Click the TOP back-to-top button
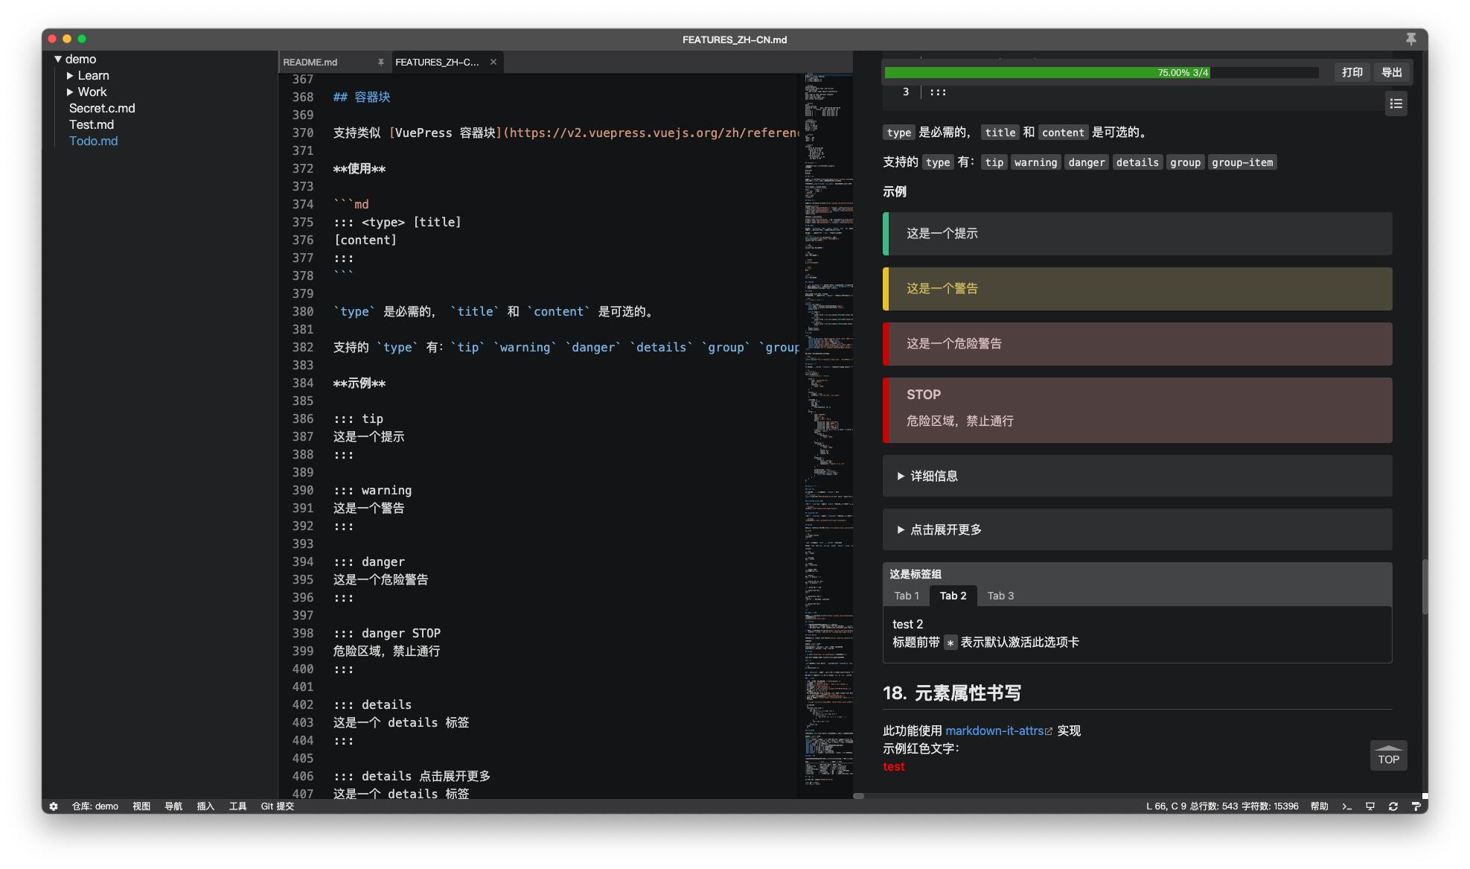The height and width of the screenshot is (869, 1470). 1388,755
